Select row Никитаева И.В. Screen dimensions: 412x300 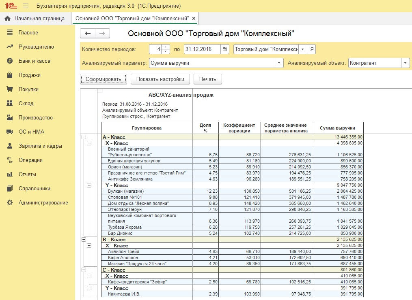click(232, 294)
